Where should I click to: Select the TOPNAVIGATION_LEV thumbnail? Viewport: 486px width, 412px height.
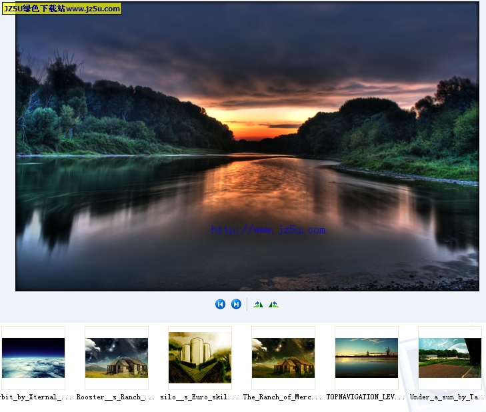[x=367, y=358]
